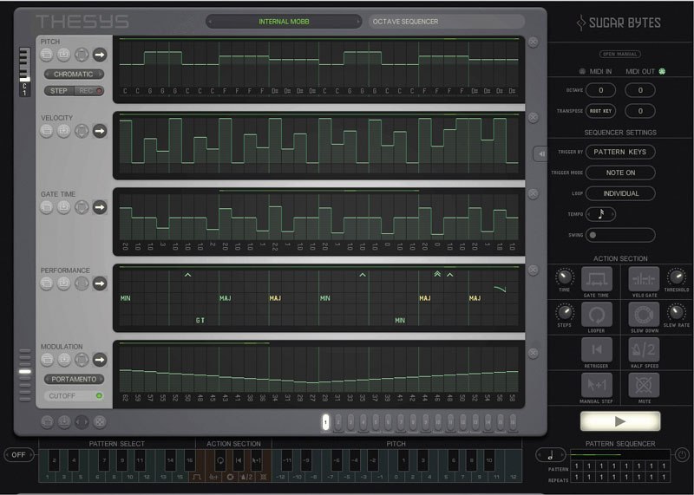Toggle the pitch REC button

click(88, 90)
